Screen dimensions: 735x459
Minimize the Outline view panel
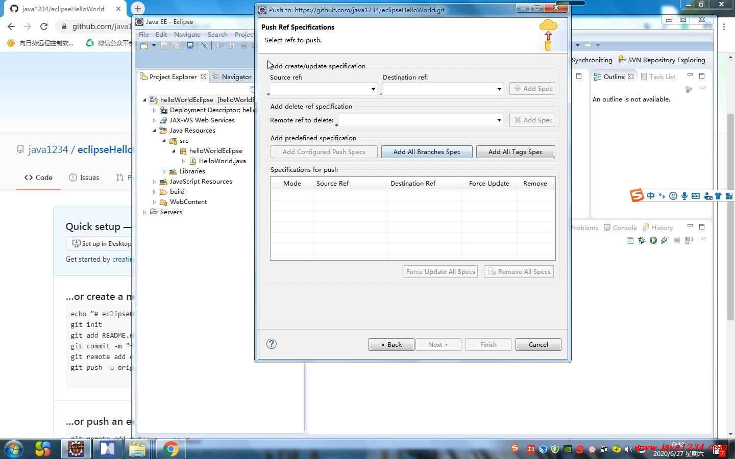[690, 76]
